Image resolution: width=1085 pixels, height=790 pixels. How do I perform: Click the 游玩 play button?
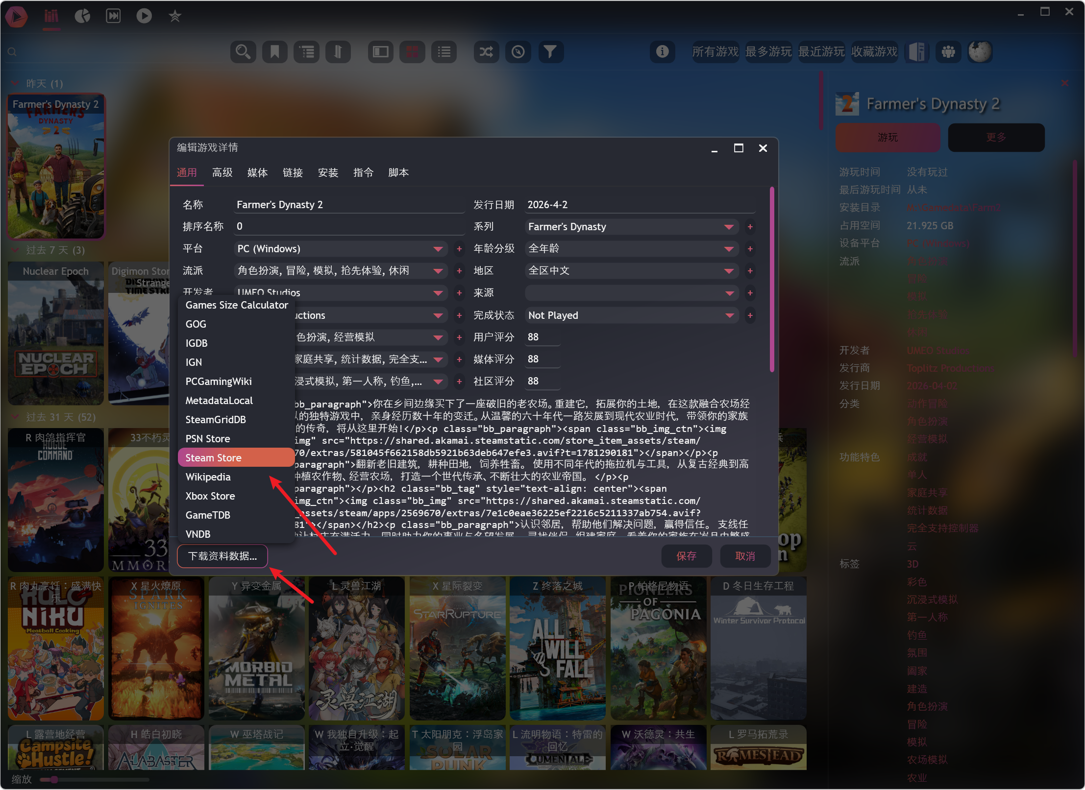tap(888, 138)
